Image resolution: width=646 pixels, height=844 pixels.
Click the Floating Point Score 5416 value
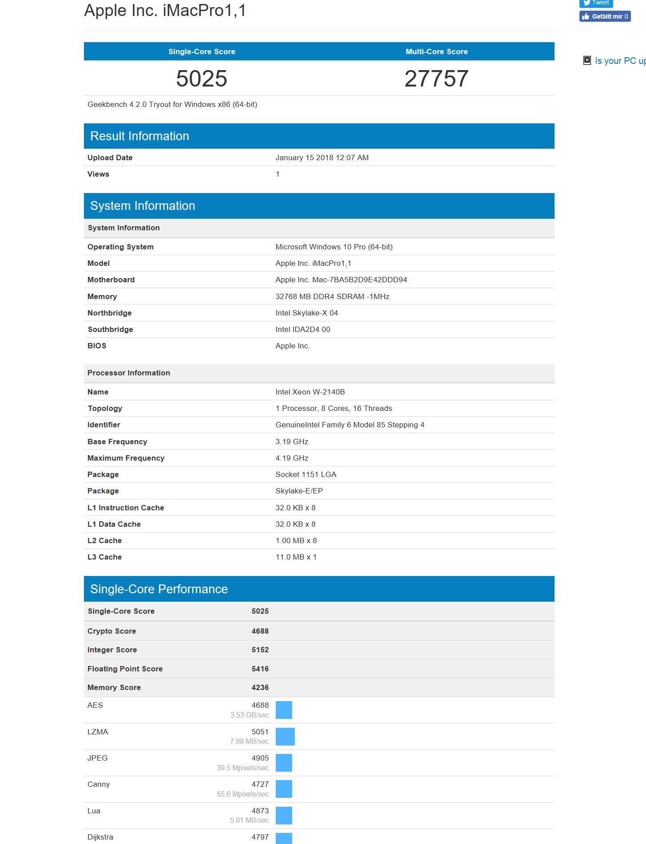click(x=260, y=669)
